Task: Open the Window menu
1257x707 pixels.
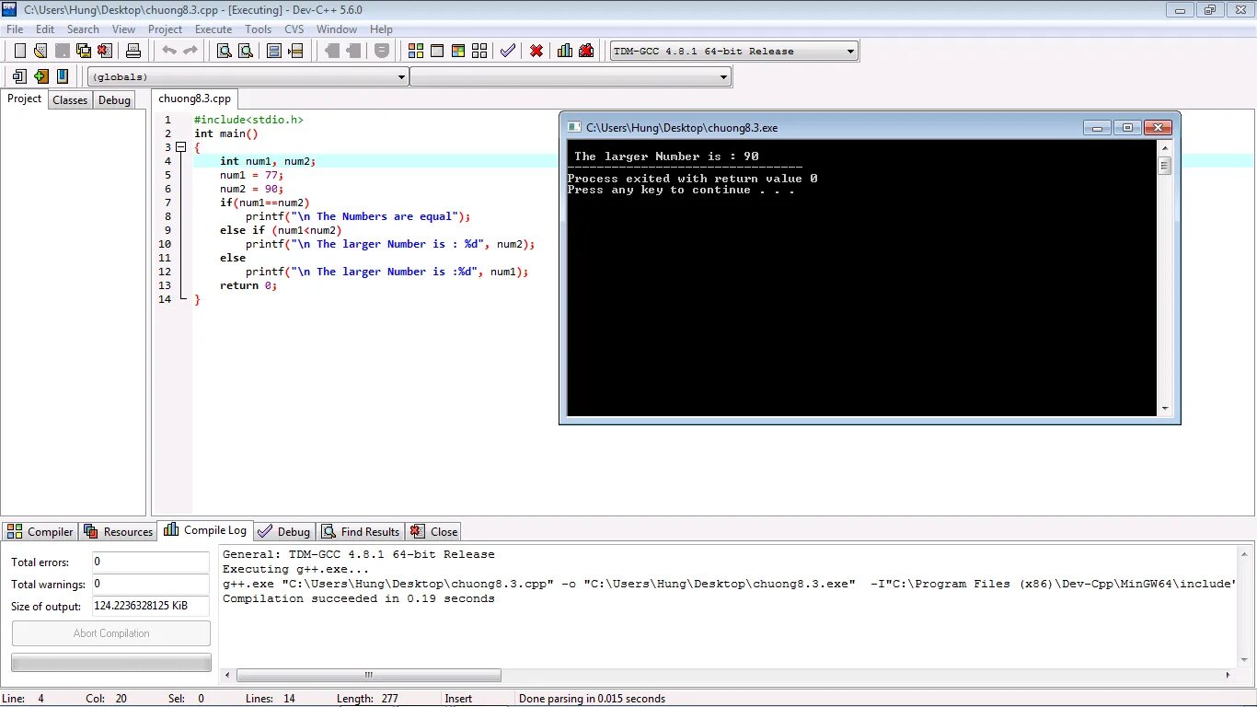Action: pos(337,29)
